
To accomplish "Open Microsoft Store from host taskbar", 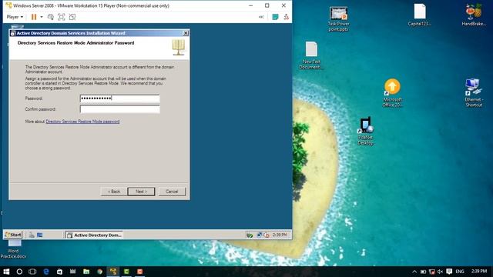I will coord(59,272).
